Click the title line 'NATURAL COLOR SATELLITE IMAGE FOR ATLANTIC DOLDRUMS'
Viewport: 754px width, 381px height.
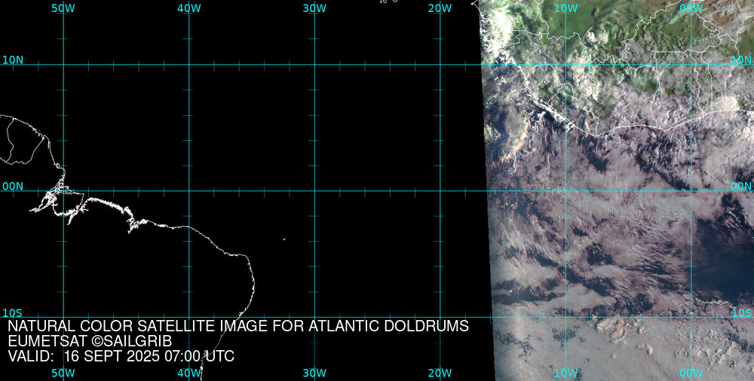click(x=238, y=326)
